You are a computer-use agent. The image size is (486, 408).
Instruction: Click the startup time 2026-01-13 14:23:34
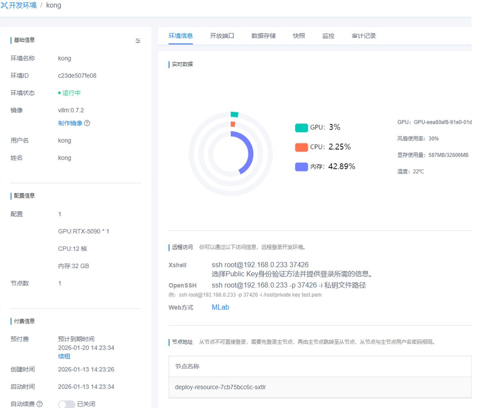click(86, 387)
